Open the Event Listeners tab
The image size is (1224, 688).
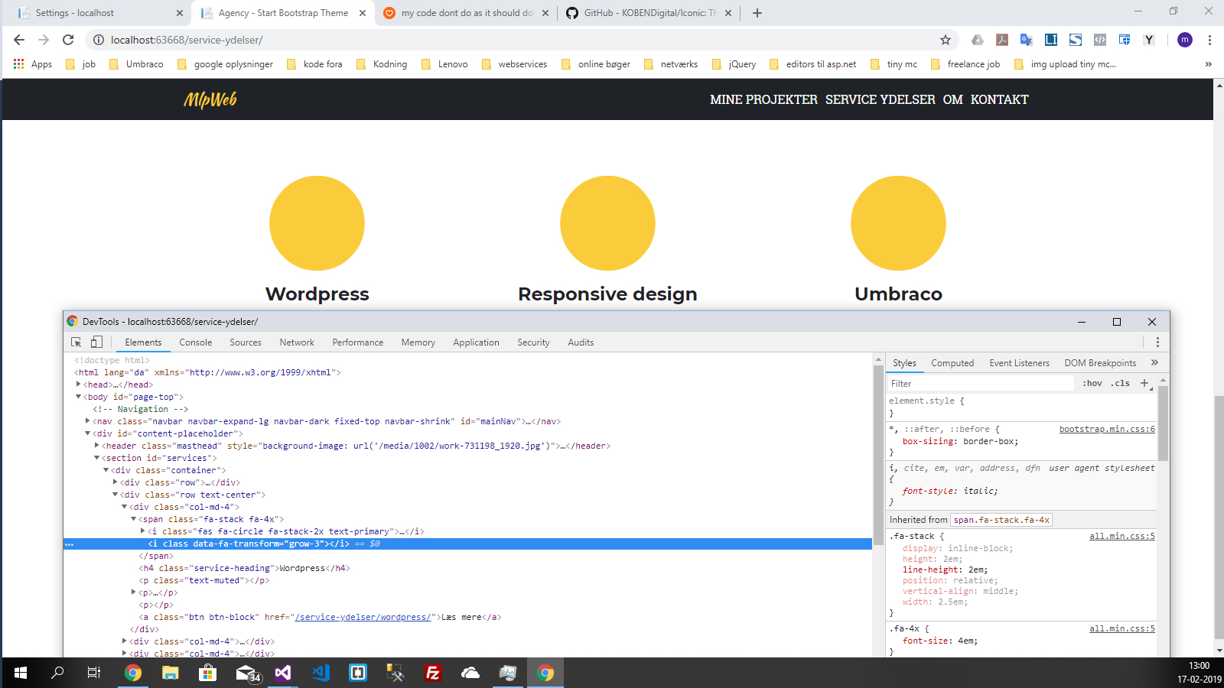pyautogui.click(x=1020, y=363)
